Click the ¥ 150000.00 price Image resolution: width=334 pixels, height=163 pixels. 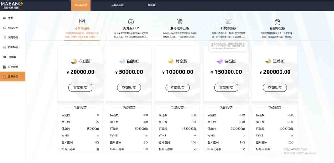226,72
